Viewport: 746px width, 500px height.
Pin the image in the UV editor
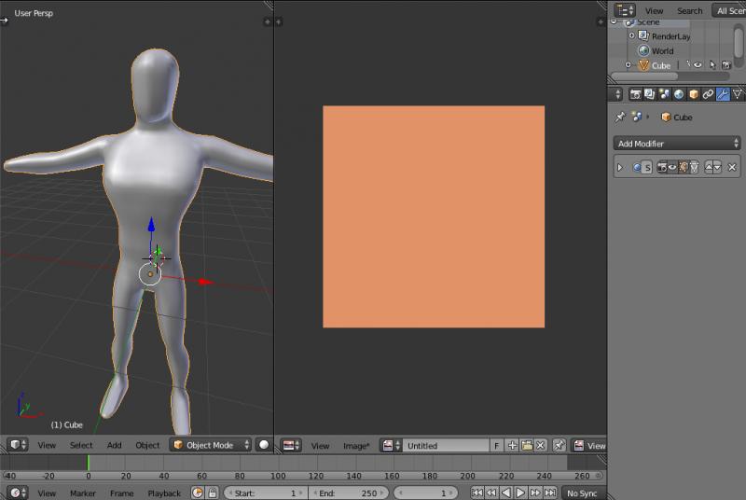pyautogui.click(x=559, y=446)
